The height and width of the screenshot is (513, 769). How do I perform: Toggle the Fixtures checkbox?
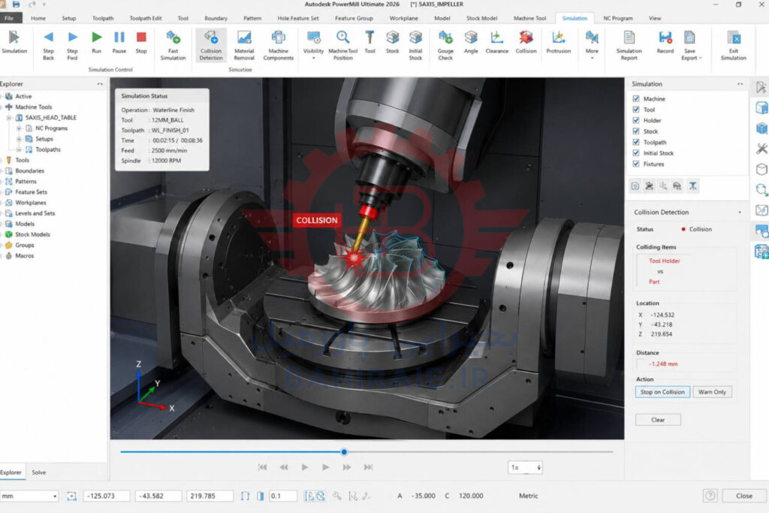(x=636, y=164)
